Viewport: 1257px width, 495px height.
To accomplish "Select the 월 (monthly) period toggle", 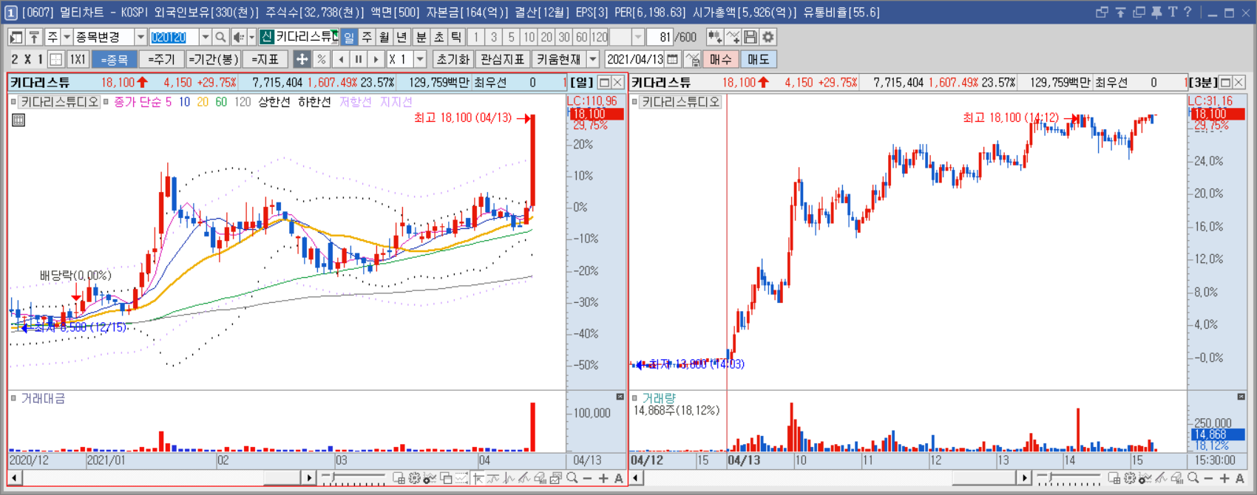I will 384,37.
